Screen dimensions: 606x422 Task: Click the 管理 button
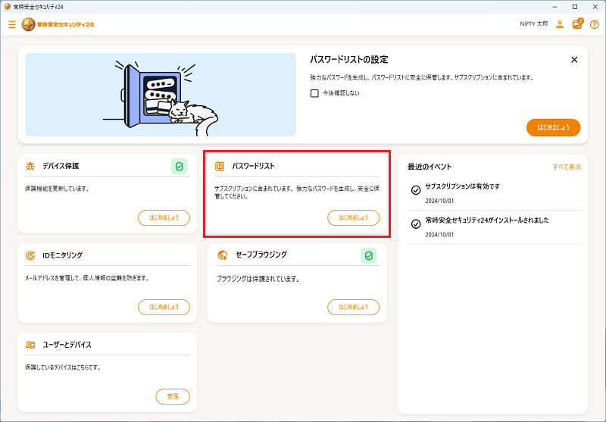pyautogui.click(x=173, y=396)
